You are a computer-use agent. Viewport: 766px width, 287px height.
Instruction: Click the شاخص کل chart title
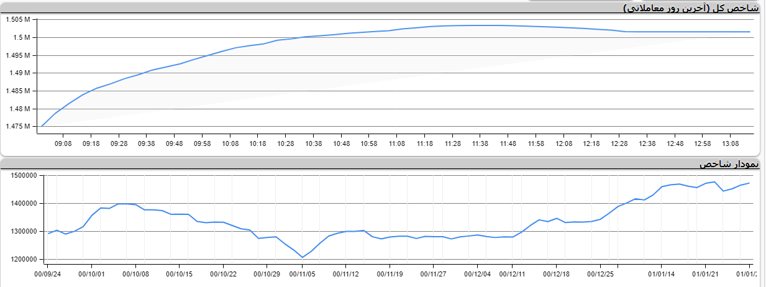690,7
